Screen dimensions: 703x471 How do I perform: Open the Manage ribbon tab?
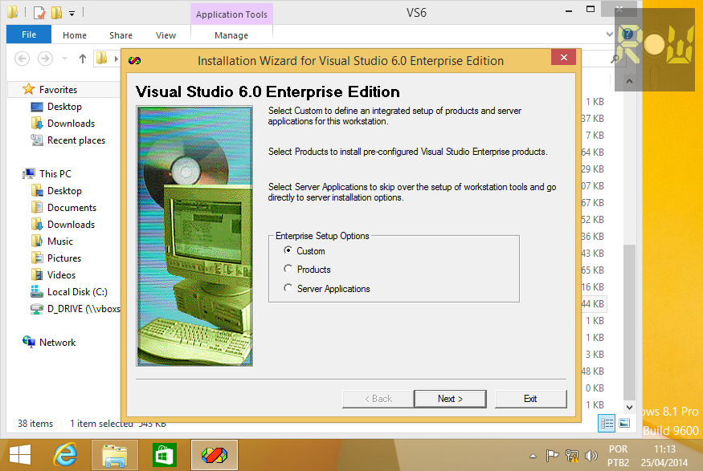(231, 35)
